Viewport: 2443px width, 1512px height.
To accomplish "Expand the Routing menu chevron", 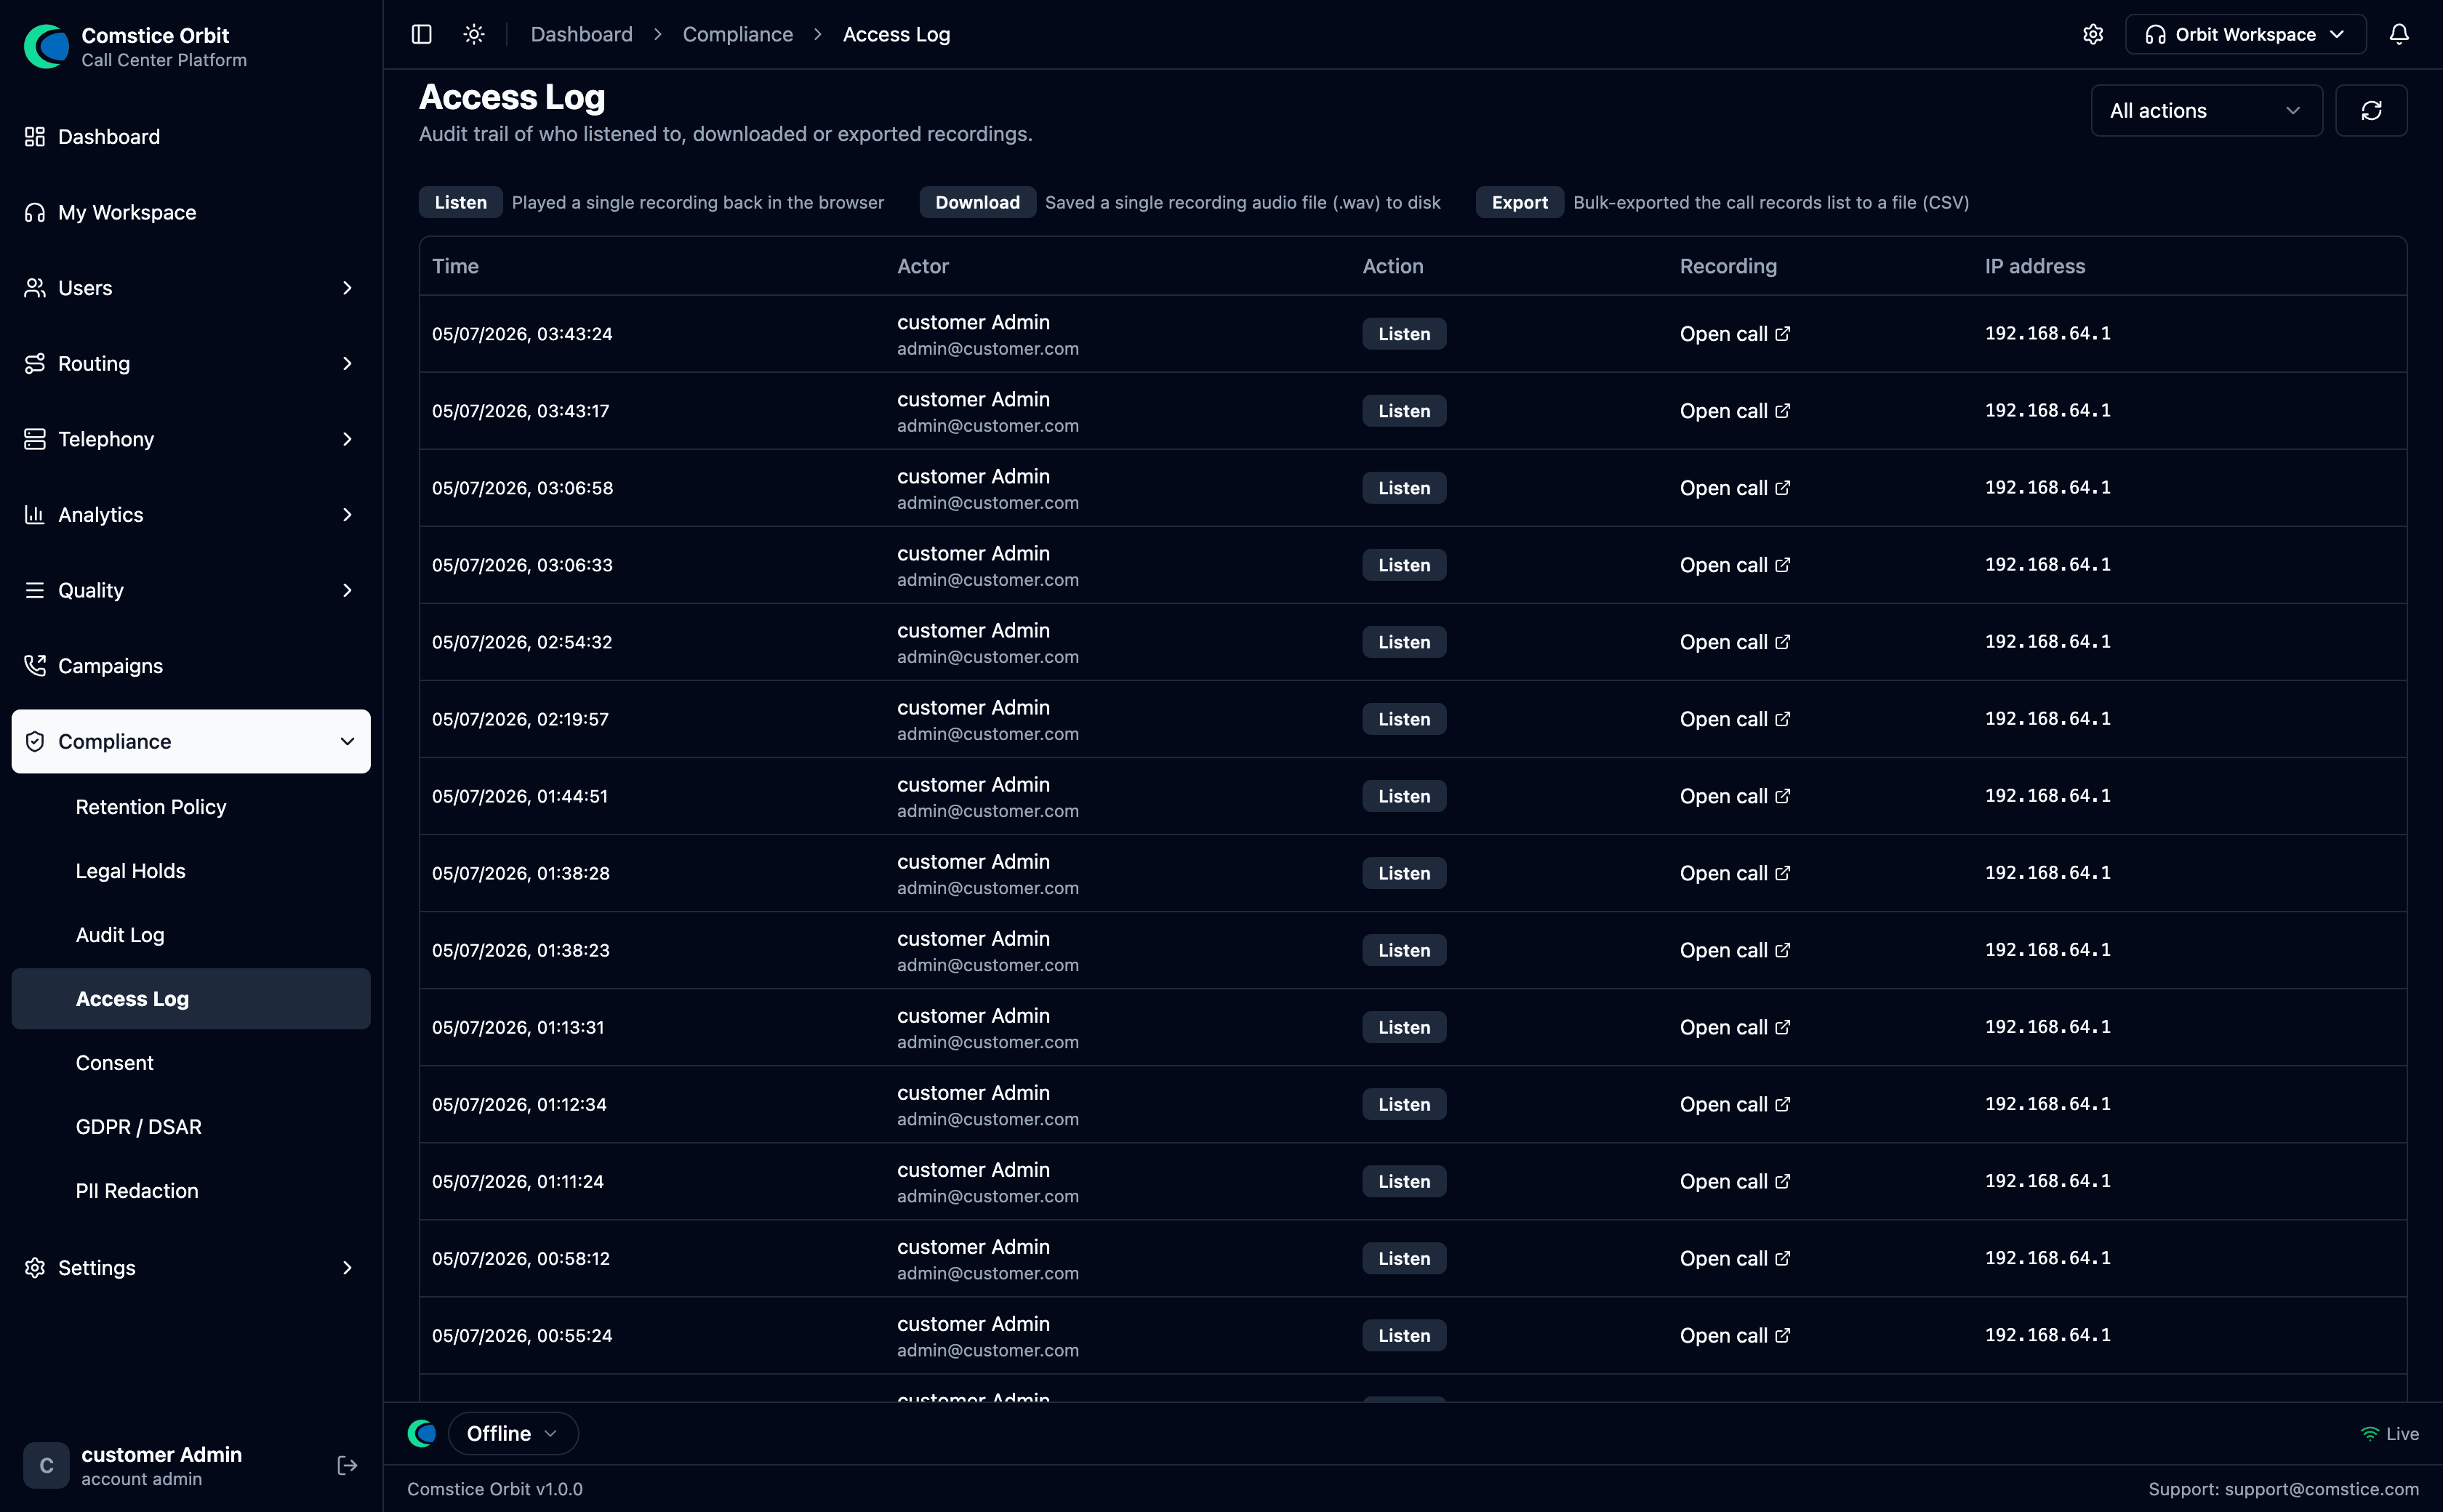I will pos(347,363).
